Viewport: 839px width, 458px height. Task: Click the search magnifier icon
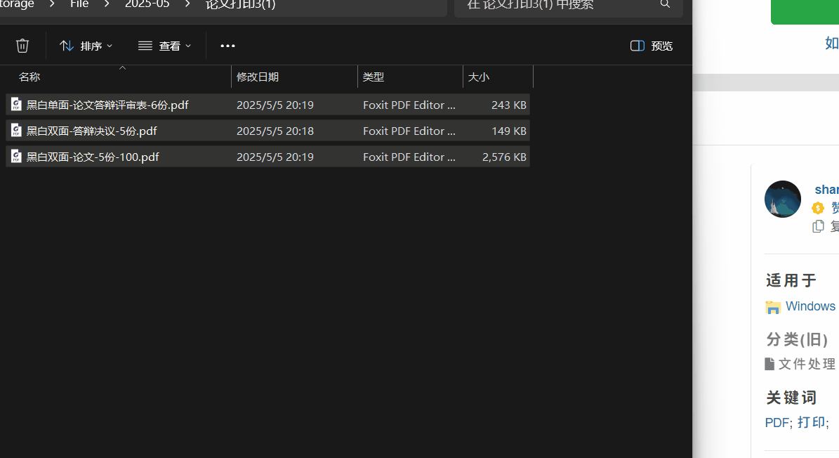pyautogui.click(x=665, y=5)
